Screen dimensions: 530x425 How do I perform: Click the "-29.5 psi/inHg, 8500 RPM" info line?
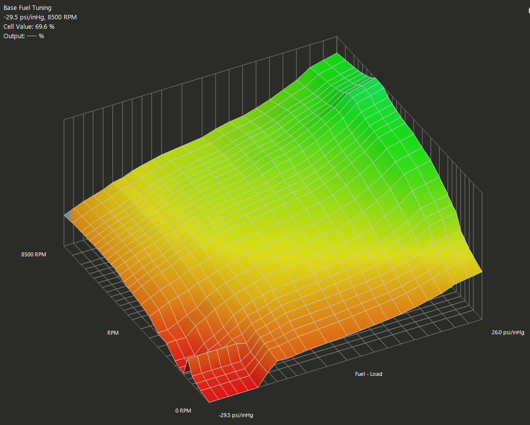tap(40, 17)
